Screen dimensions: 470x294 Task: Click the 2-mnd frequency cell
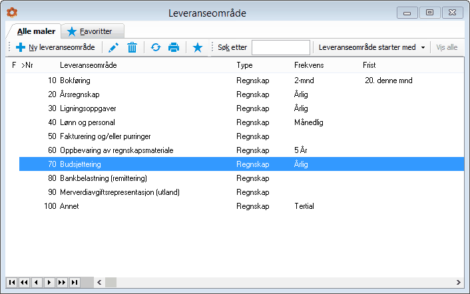point(304,80)
